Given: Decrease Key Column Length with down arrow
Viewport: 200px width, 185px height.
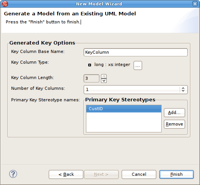Looking at the screenshot, I should (x=104, y=81).
